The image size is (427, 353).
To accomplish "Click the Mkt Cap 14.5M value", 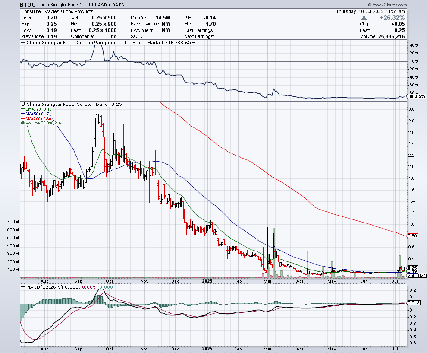I will click(163, 18).
